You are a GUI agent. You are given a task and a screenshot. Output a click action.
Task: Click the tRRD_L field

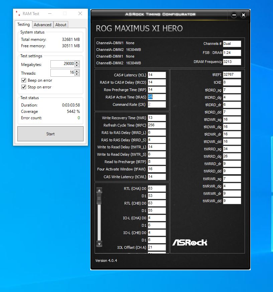click(157, 132)
